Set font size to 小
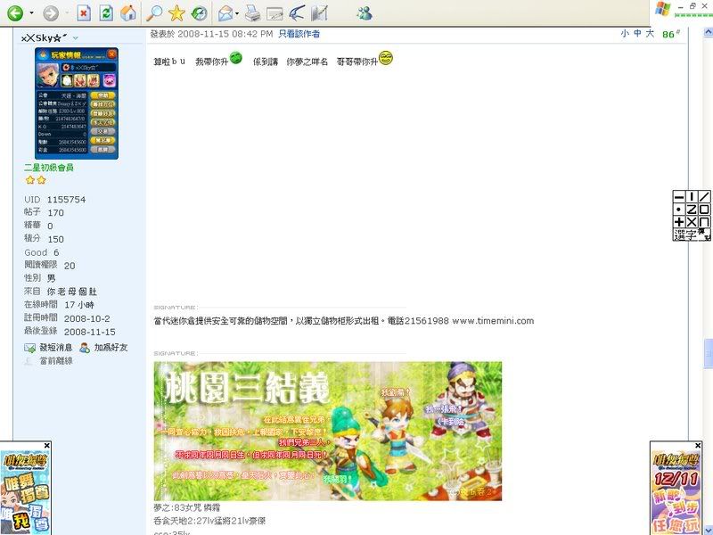This screenshot has height=535, width=713. (x=625, y=33)
